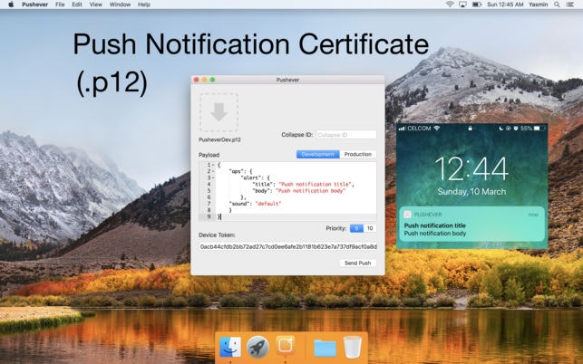
Task: Open the File menu
Action: point(60,5)
